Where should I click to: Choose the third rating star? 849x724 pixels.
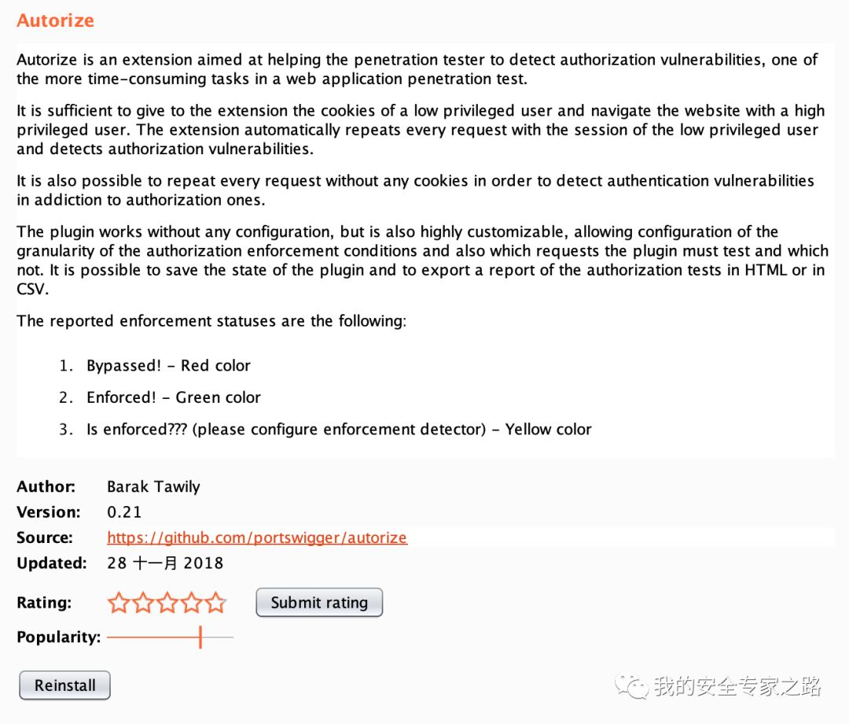pos(167,603)
